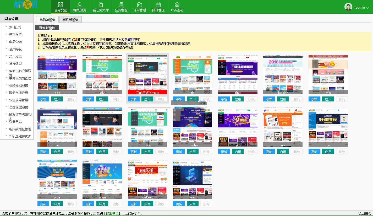
Task: View the jiandan template thumbnail
Action: click(x=283, y=73)
